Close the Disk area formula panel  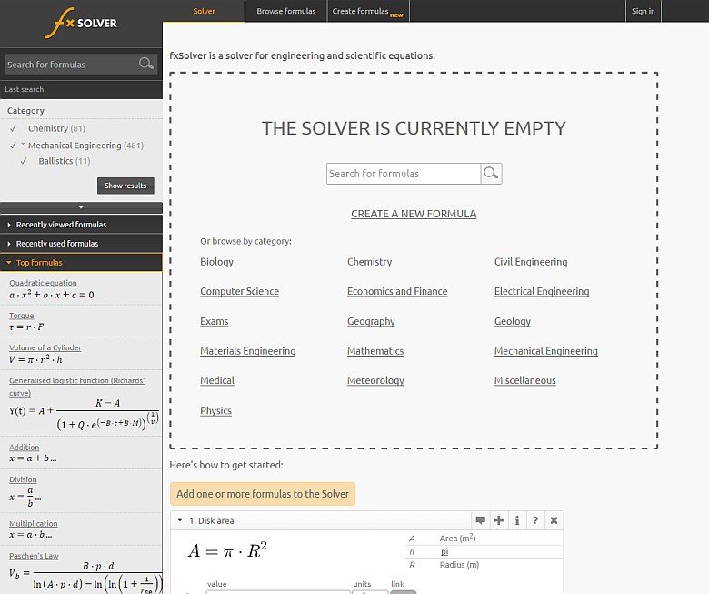[x=554, y=520]
